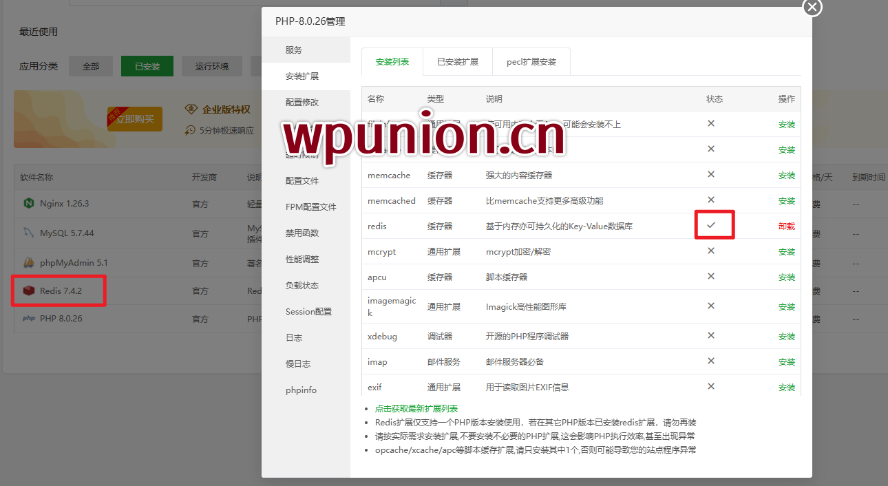Click the exif not-installed X status
Viewport: 888px width, 486px height.
coord(711,386)
